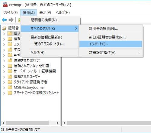Click left scroll arrow of right pane
Viewport: 151px width, 133px height.
[x=64, y=123]
